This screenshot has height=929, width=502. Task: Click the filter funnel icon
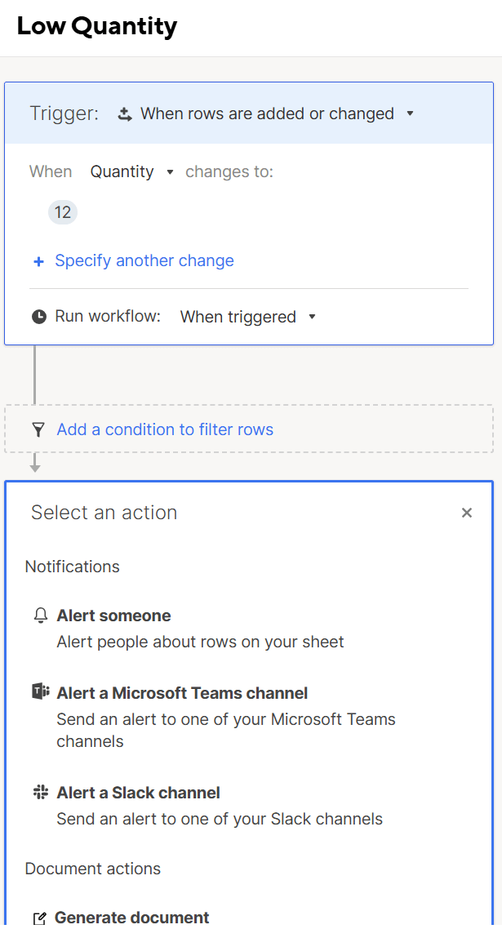[38, 429]
